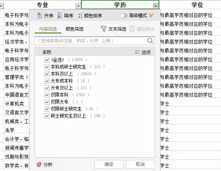Sort descending with 降序 icon
The width and height of the screenshot is (221, 171).
[60, 16]
